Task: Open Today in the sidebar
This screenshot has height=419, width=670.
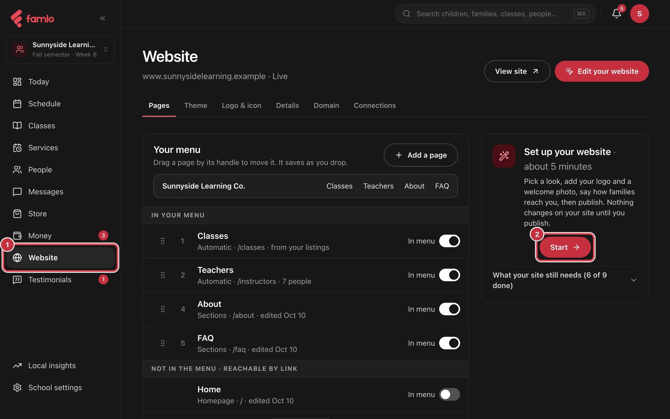Action: point(60,82)
